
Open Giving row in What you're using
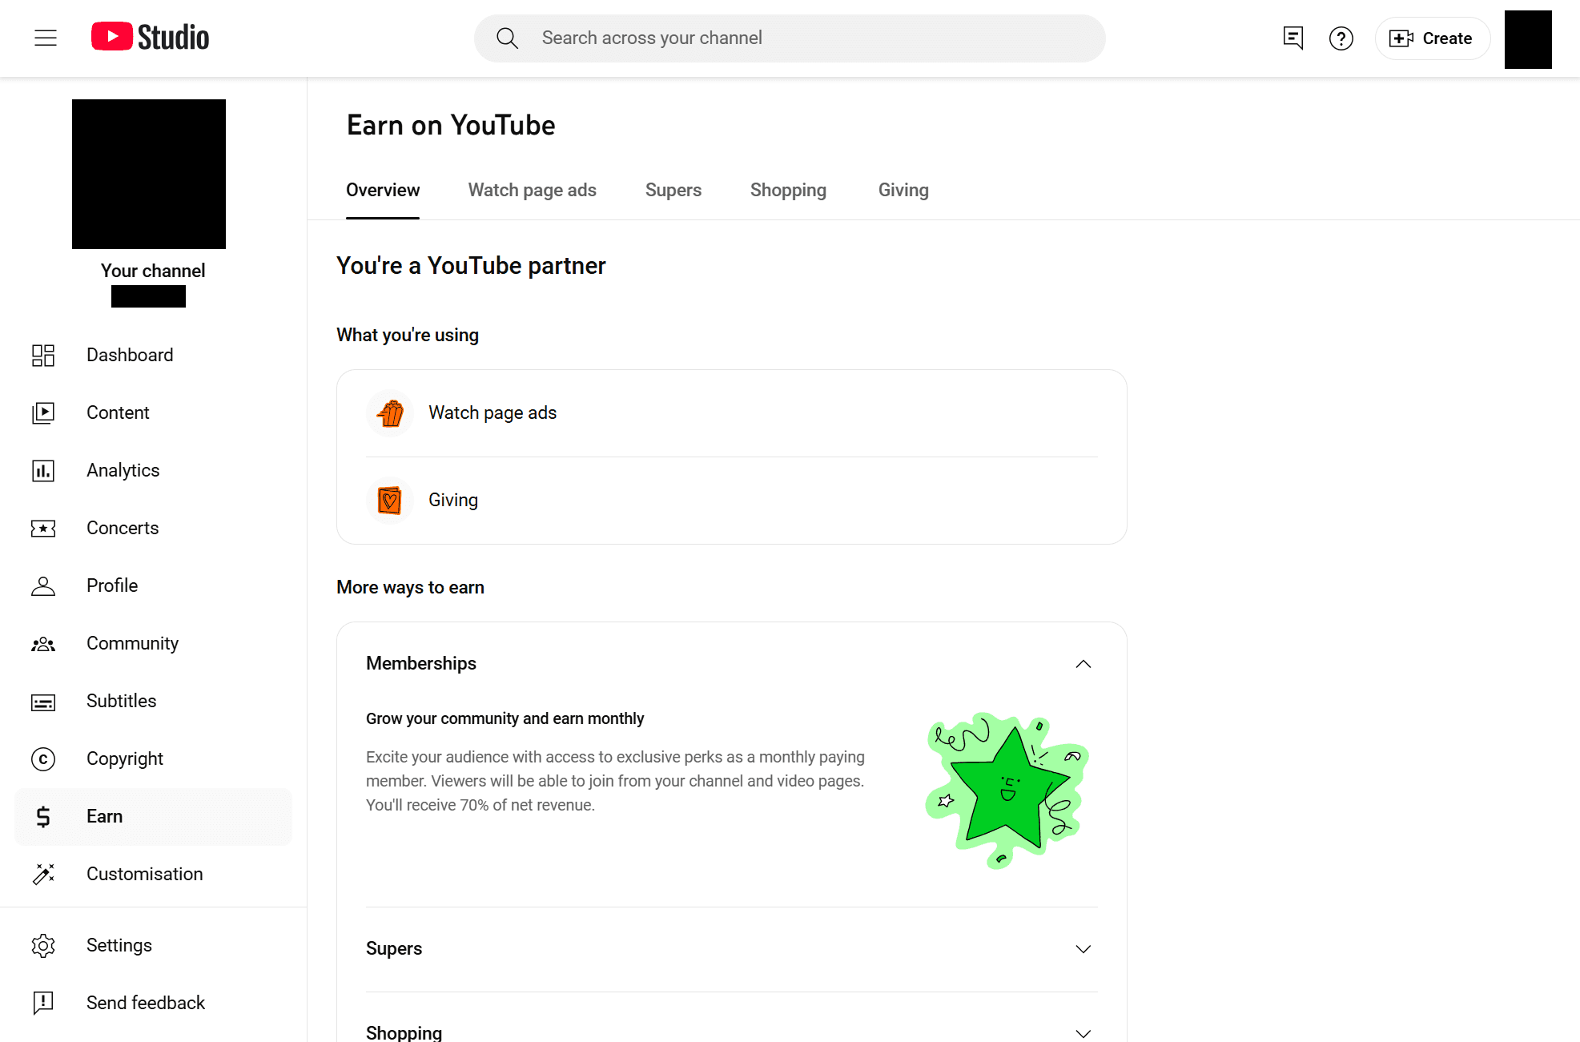pos(732,501)
